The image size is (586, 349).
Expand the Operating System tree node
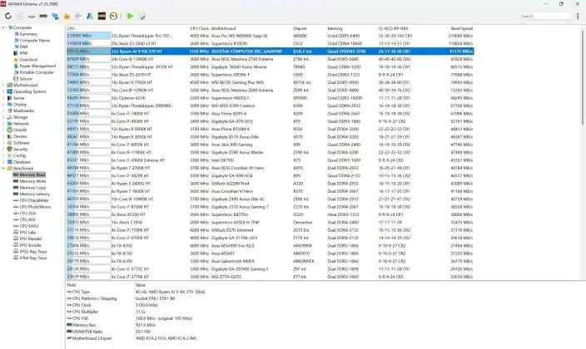[x=3, y=91]
